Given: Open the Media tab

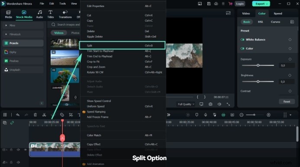Looking at the screenshot, I should pyautogui.click(x=8, y=15).
